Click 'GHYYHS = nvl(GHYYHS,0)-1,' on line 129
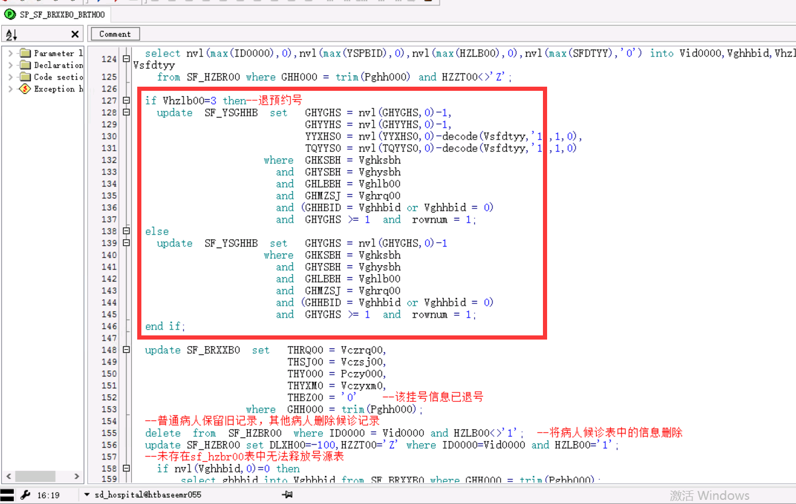The height and width of the screenshot is (504, 796). [x=378, y=125]
